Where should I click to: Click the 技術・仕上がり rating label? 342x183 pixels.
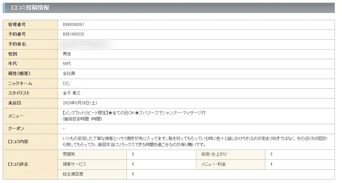(214, 154)
